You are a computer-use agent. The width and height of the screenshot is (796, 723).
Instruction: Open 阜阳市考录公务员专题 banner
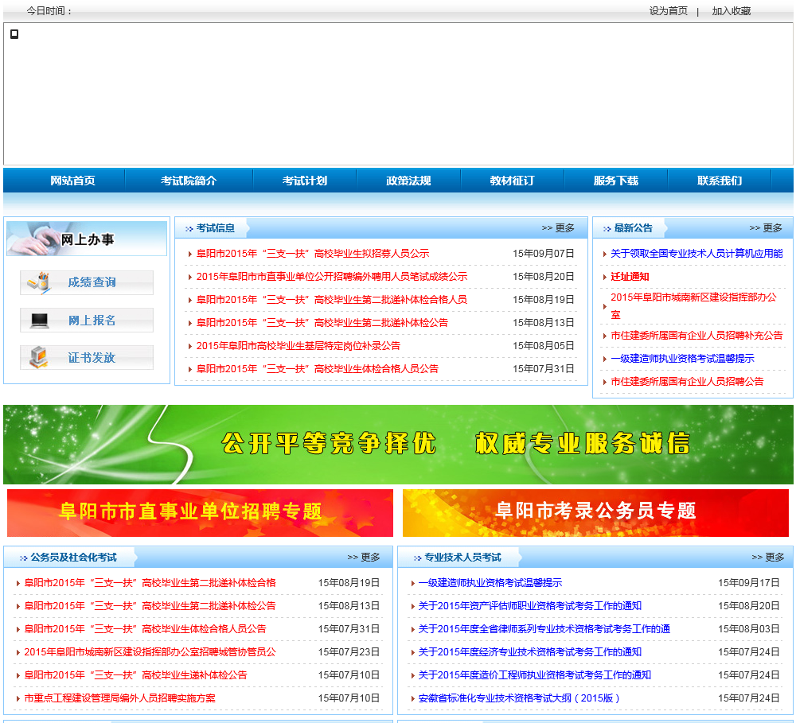(x=595, y=512)
